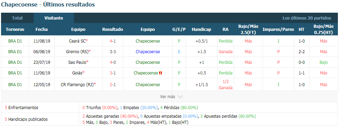Open the Sao Paulo team link
Image resolution: width=341 pixels, height=129 pixels.
pos(77,62)
